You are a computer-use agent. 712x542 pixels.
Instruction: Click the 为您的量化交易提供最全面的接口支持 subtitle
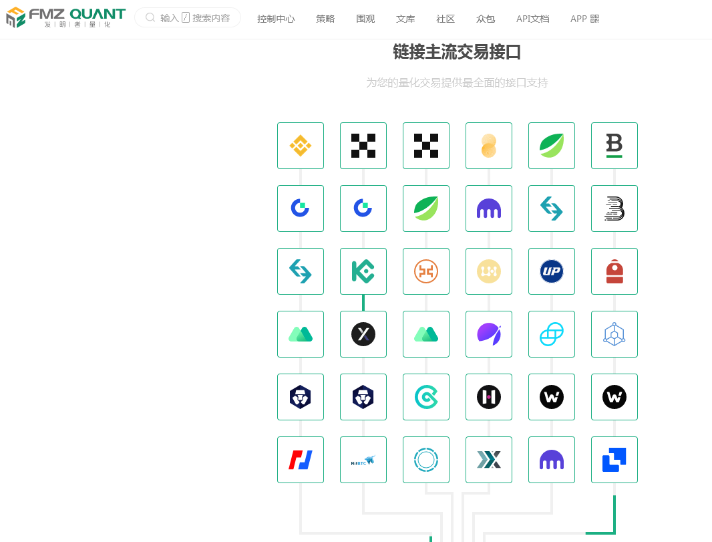pos(458,83)
